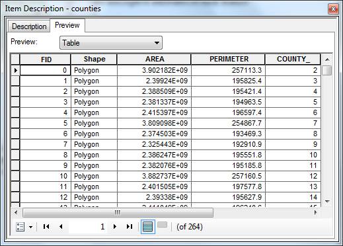Click the perimeter value 195551.8
This screenshot has height=246, width=343.
click(x=228, y=155)
